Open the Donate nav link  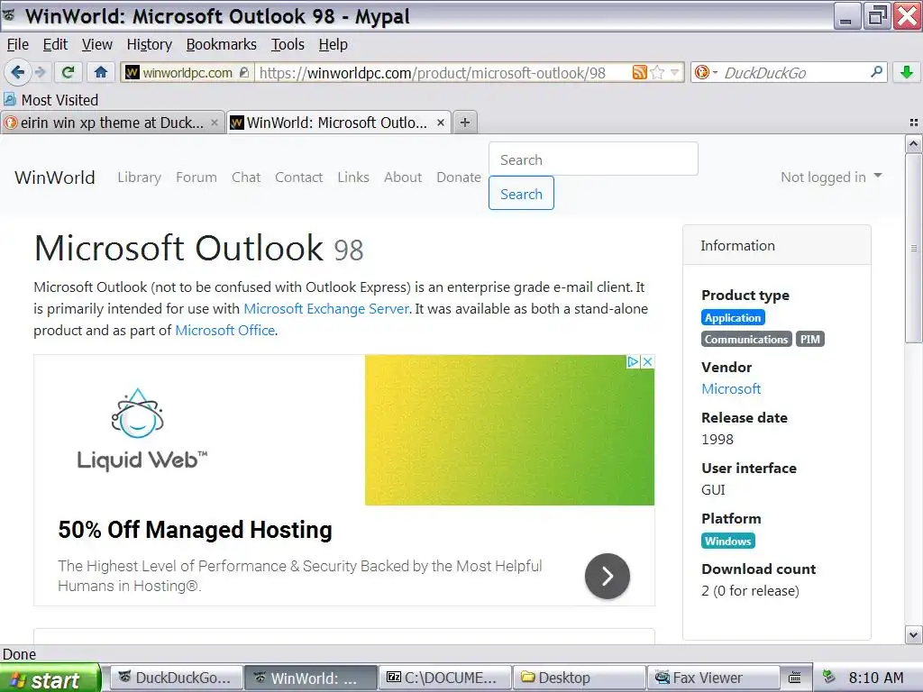point(459,178)
